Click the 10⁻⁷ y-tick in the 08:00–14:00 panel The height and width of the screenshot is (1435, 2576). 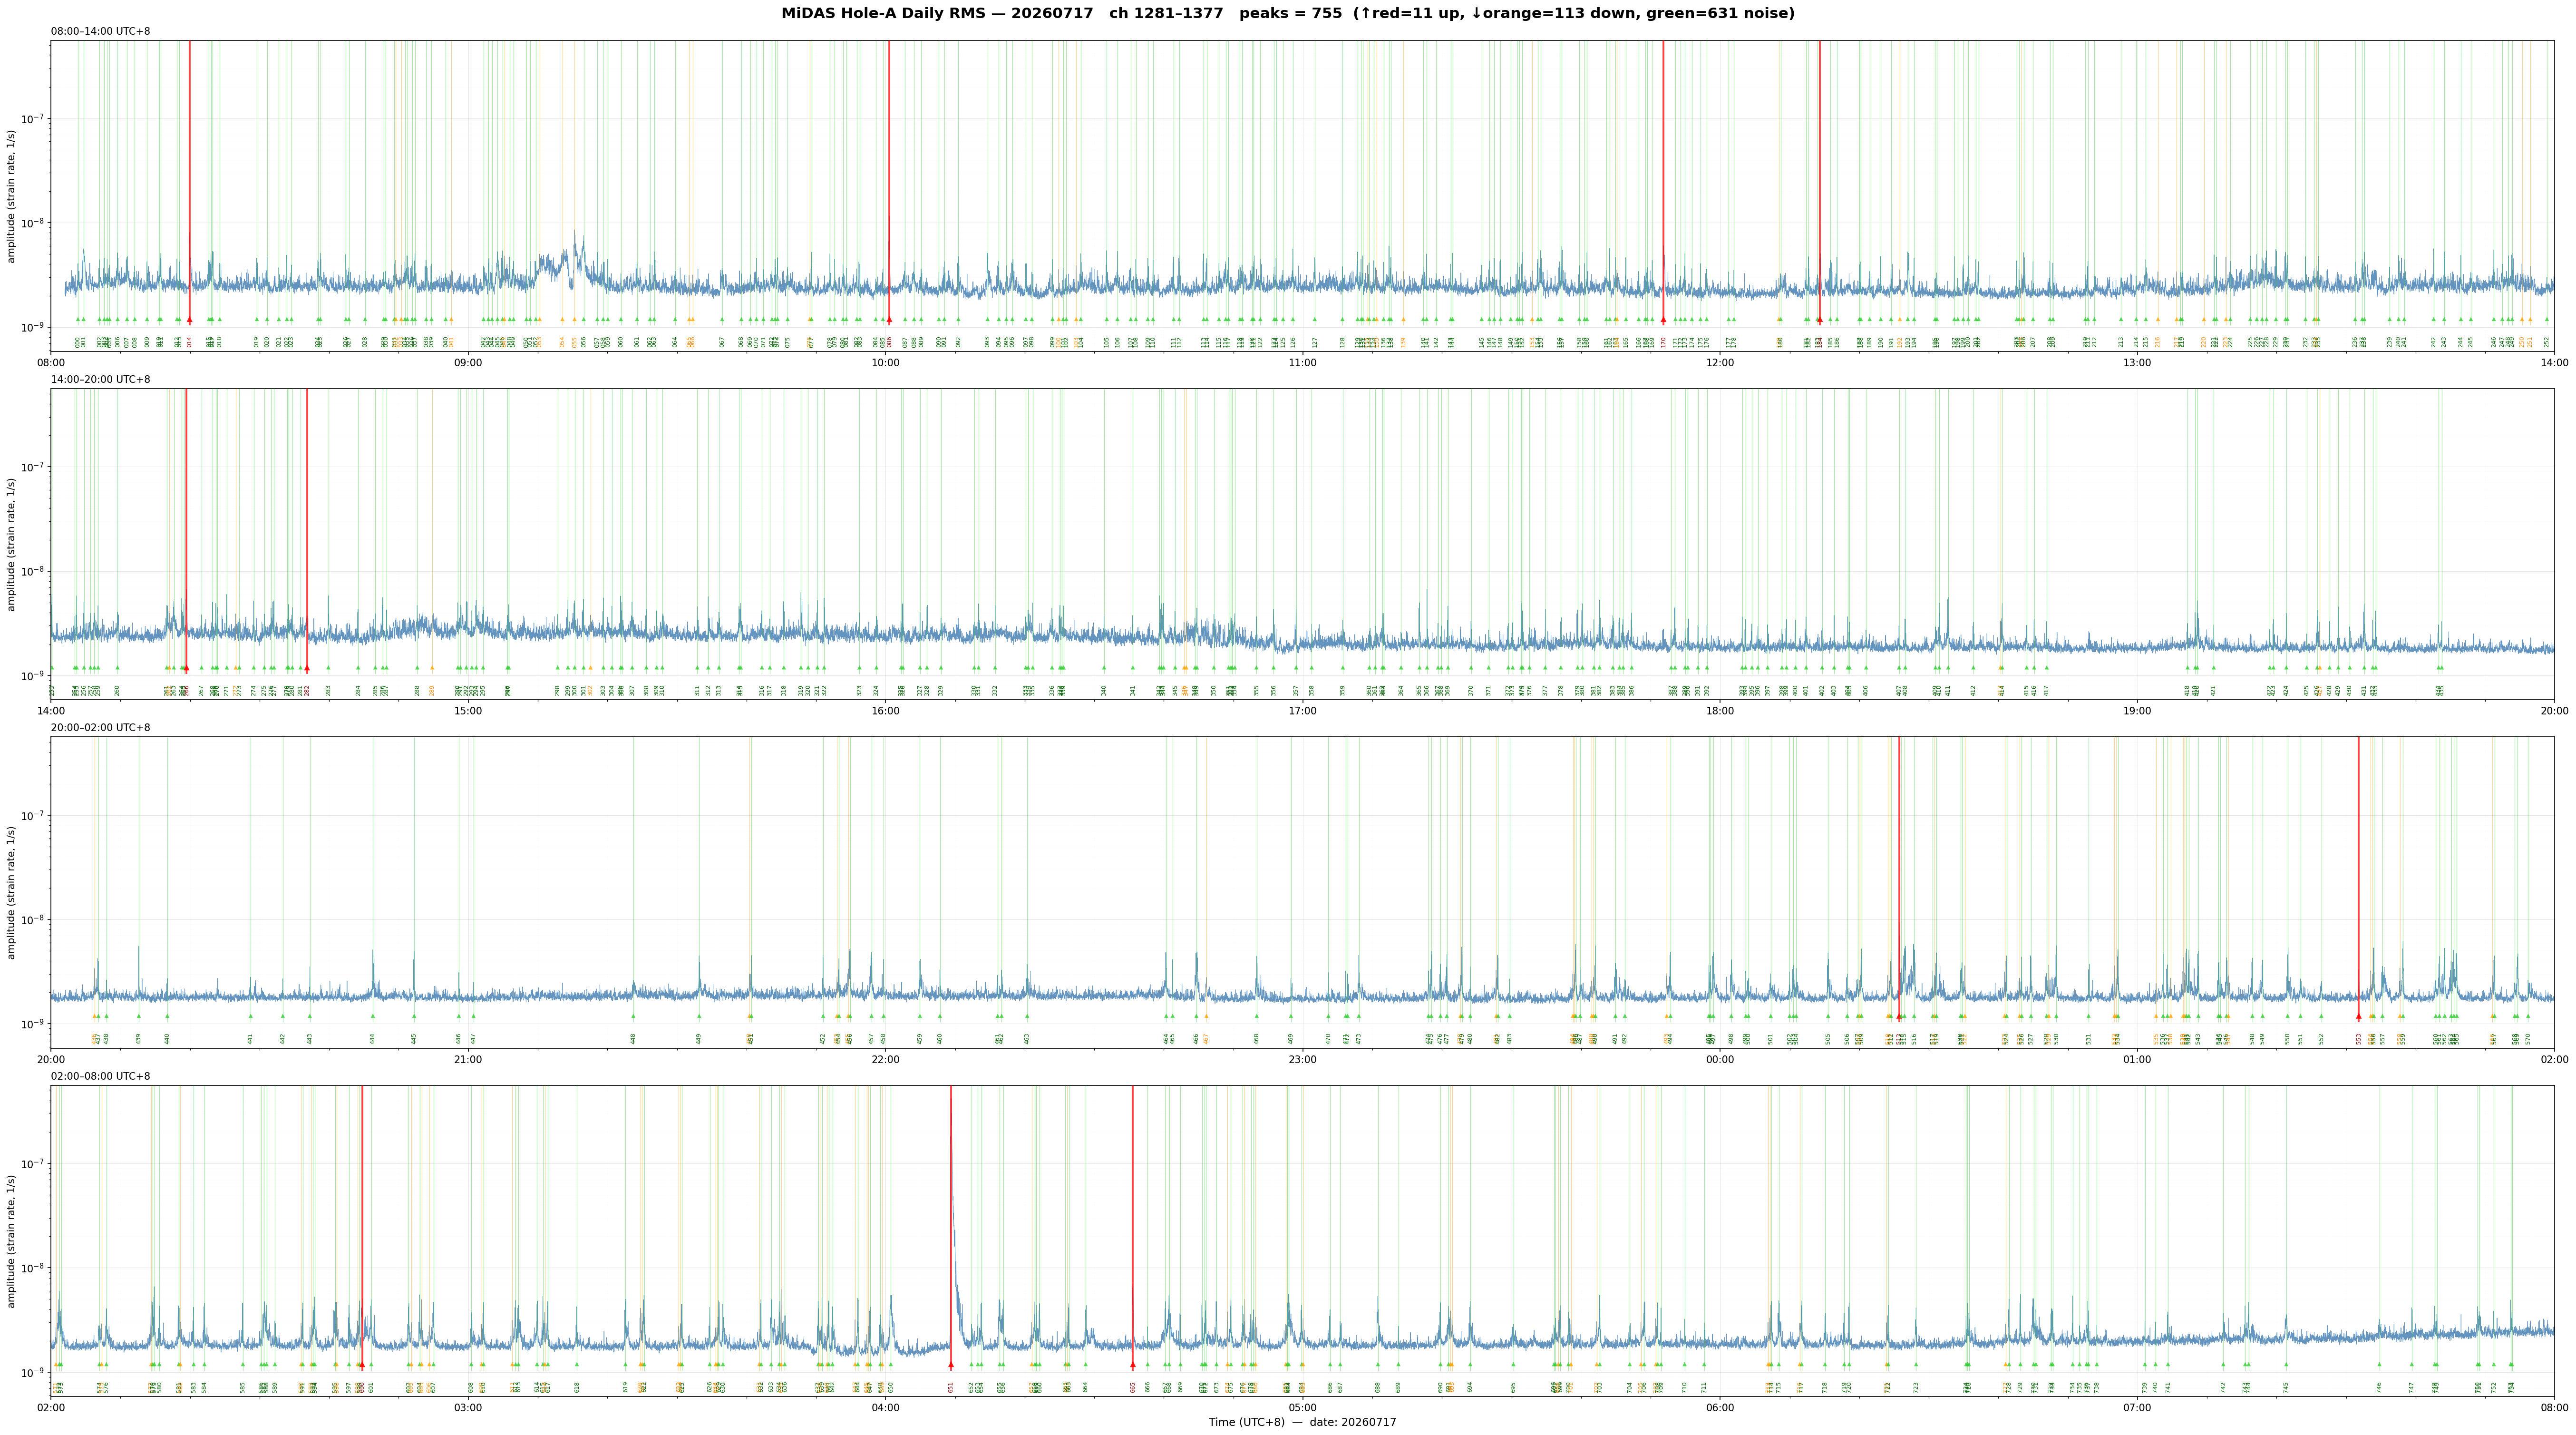pos(33,118)
